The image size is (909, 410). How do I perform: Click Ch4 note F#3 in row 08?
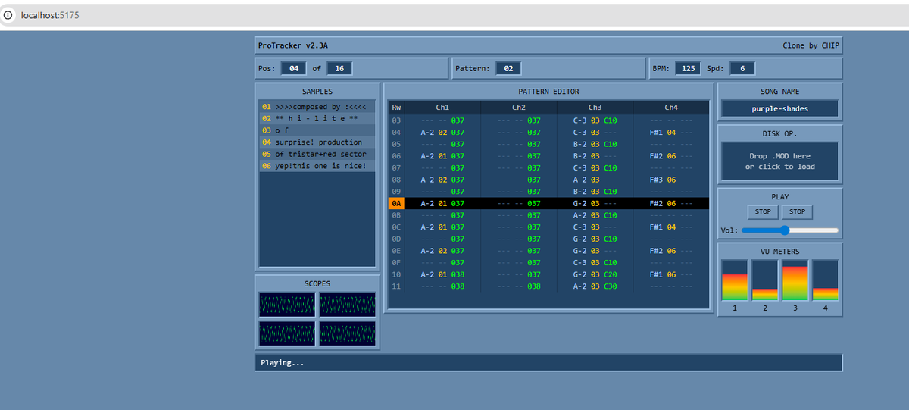(656, 180)
